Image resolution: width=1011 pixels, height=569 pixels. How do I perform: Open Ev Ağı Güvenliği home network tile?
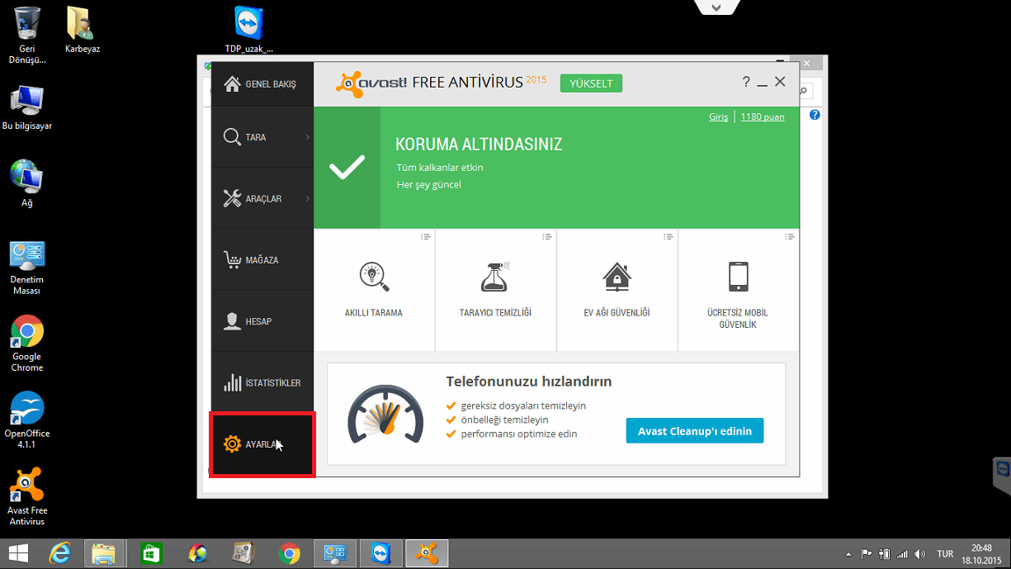point(617,290)
